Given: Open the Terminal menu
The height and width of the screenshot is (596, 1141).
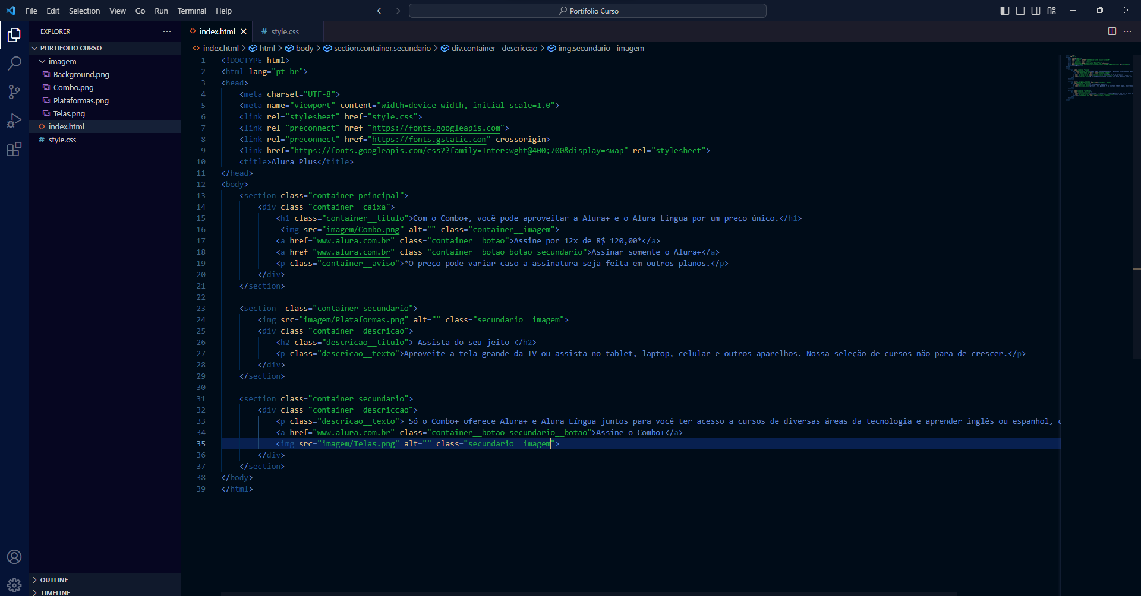Looking at the screenshot, I should [x=192, y=11].
